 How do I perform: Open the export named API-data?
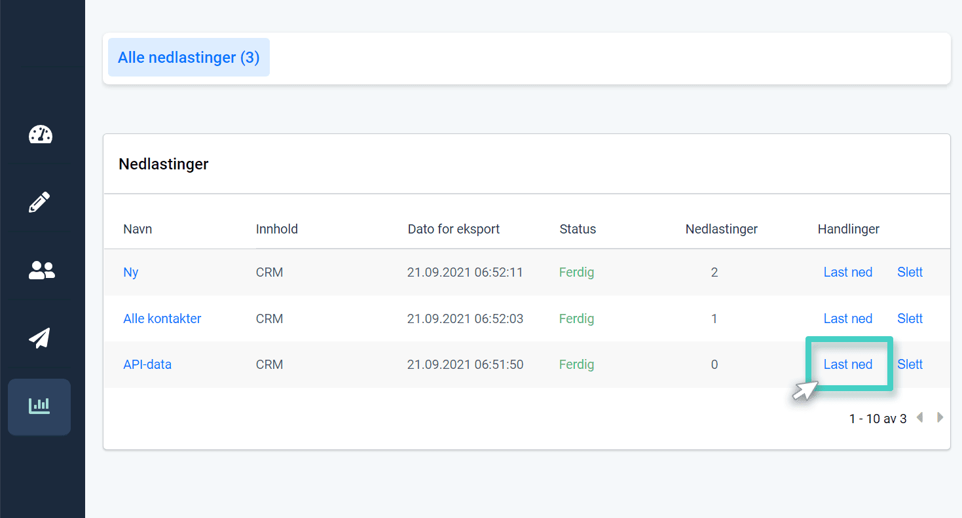tap(147, 364)
